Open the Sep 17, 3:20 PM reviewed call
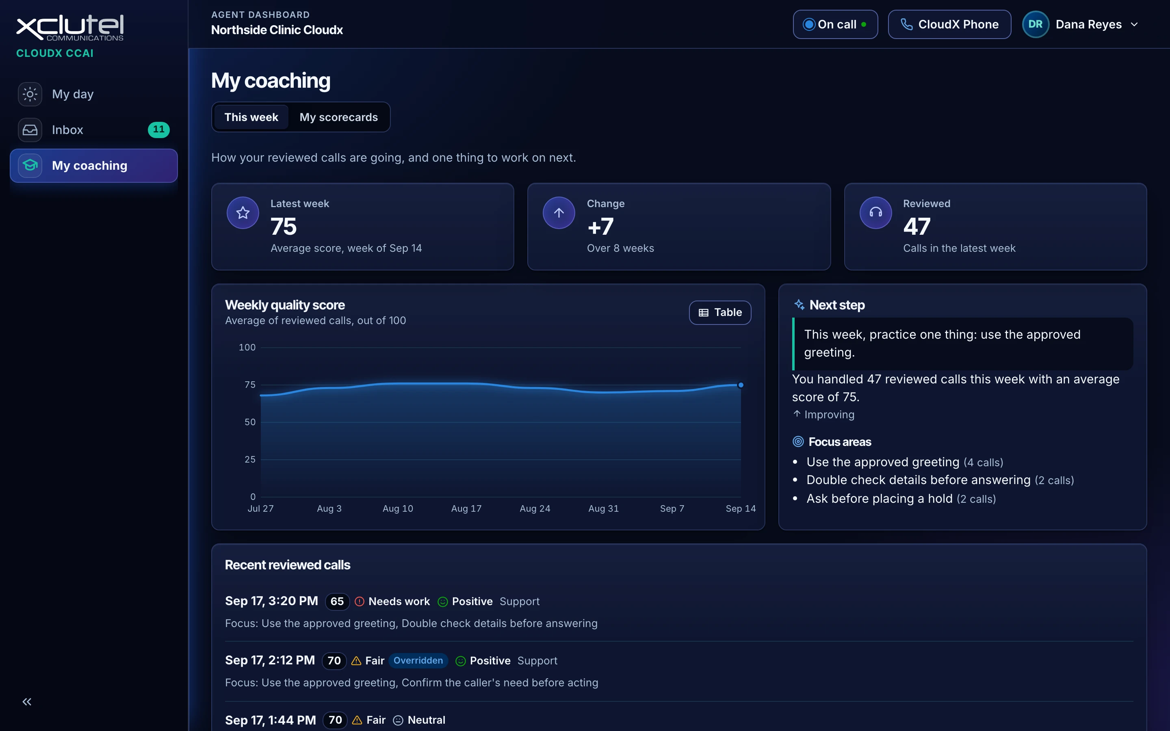The width and height of the screenshot is (1170, 731). click(x=679, y=612)
